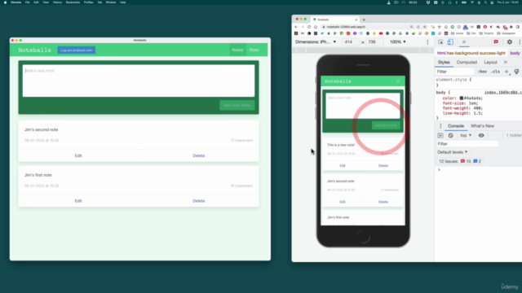The width and height of the screenshot is (522, 293).
Task: Click the Log out jim@test.com button
Action: click(x=76, y=50)
